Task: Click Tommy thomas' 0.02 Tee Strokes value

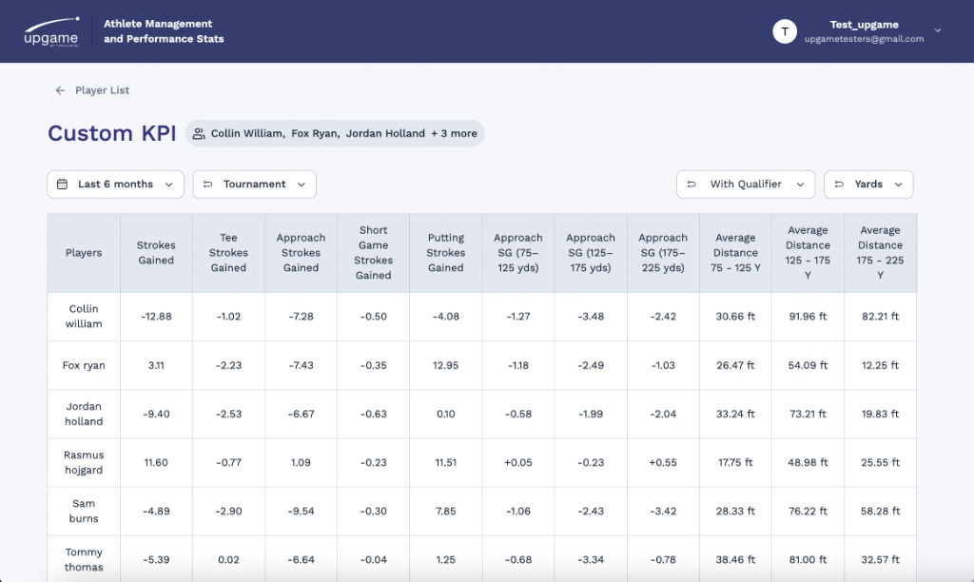Action: [x=228, y=559]
